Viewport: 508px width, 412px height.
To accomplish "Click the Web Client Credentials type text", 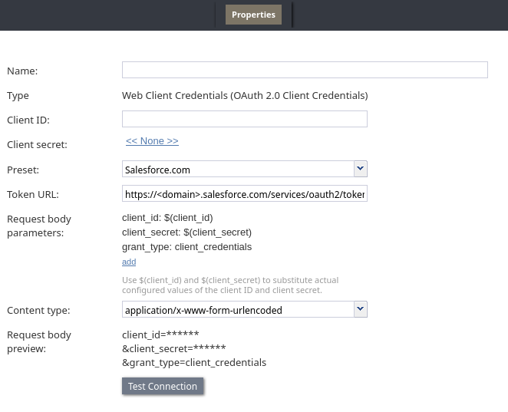I will [x=245, y=96].
